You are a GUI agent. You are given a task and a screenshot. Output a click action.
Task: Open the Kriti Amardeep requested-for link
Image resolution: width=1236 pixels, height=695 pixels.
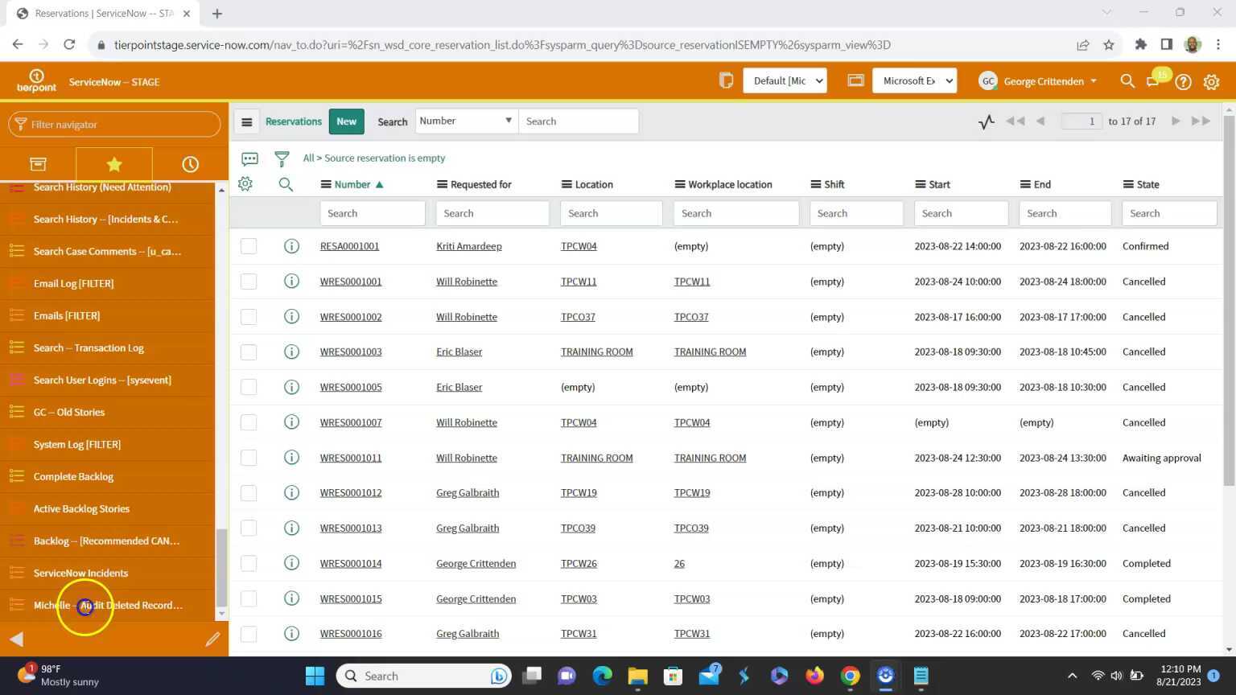click(x=468, y=246)
